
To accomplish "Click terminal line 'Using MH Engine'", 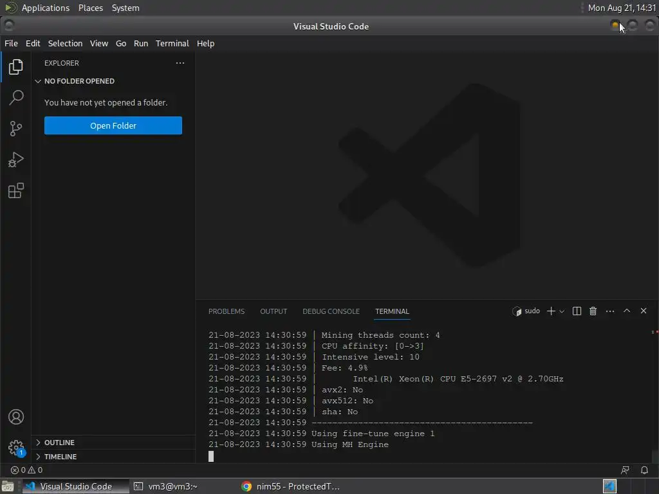I will click(x=350, y=444).
